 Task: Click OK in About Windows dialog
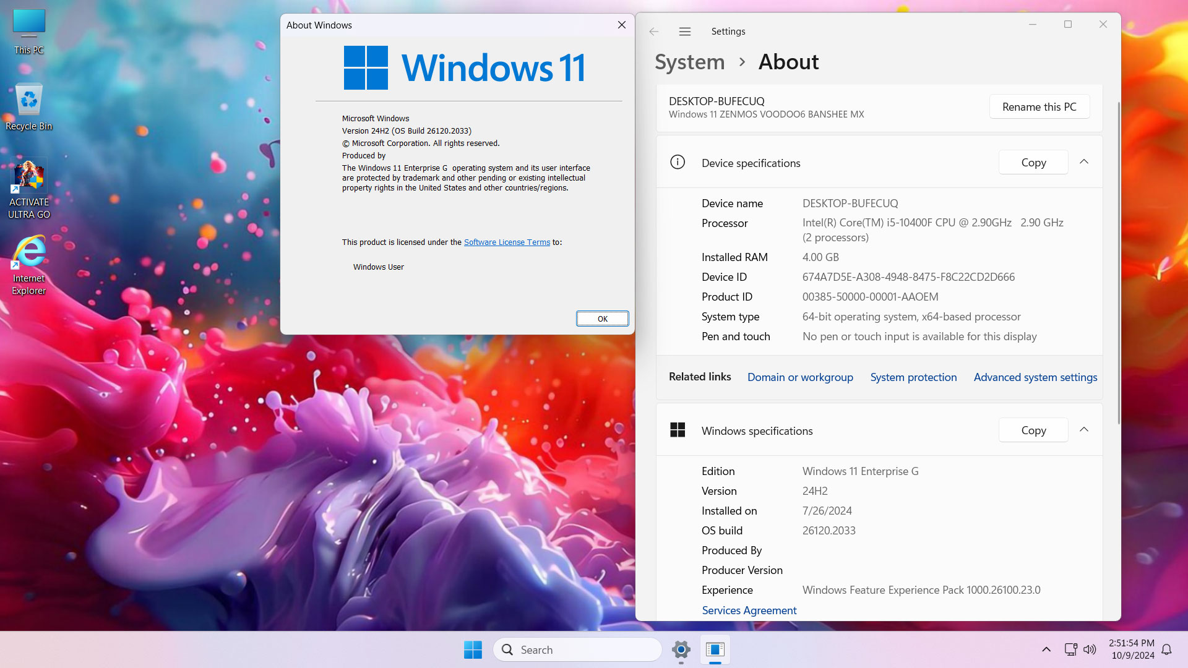pyautogui.click(x=602, y=319)
